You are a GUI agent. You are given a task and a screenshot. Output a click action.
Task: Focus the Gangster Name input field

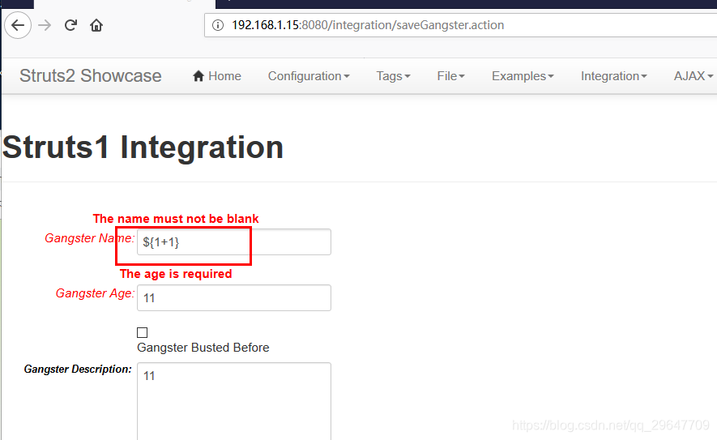tap(234, 242)
